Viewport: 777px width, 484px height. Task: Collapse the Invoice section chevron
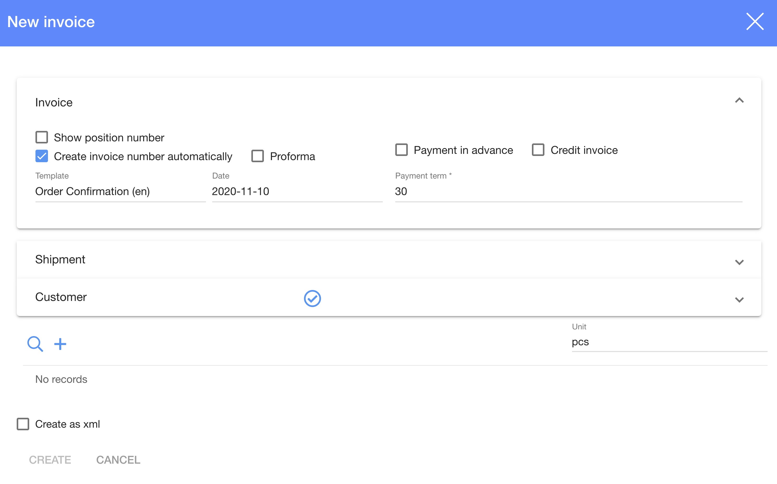[x=739, y=101]
